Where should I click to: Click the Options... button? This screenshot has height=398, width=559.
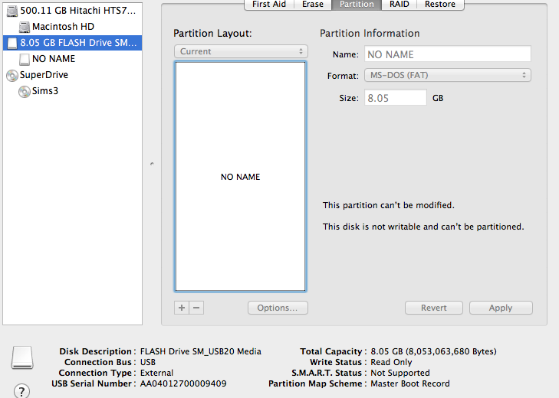coord(278,308)
